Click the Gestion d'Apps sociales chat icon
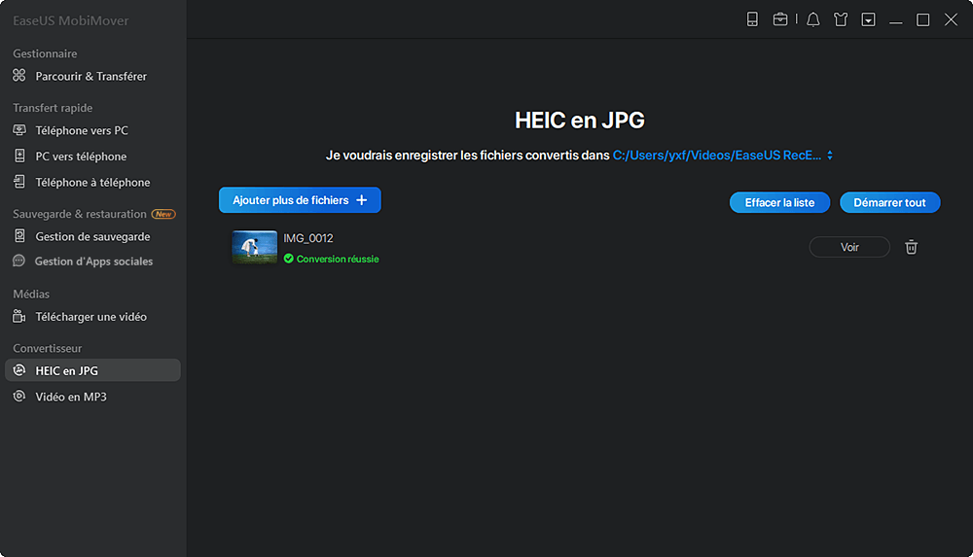Viewport: 973px width, 557px height. [19, 261]
